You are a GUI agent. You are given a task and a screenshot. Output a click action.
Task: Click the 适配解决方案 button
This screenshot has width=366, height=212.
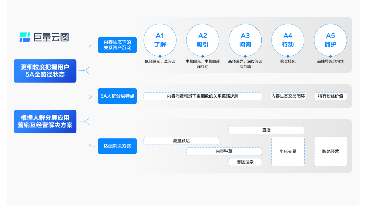(x=117, y=146)
